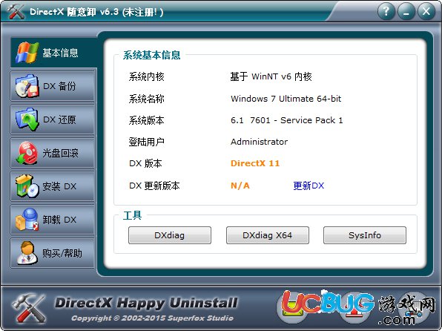Go to the 卸载 DX section
Image resolution: width=442 pixels, height=331 pixels.
tap(53, 219)
